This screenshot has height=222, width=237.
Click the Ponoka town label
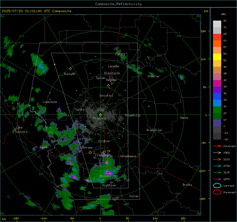[120, 54]
